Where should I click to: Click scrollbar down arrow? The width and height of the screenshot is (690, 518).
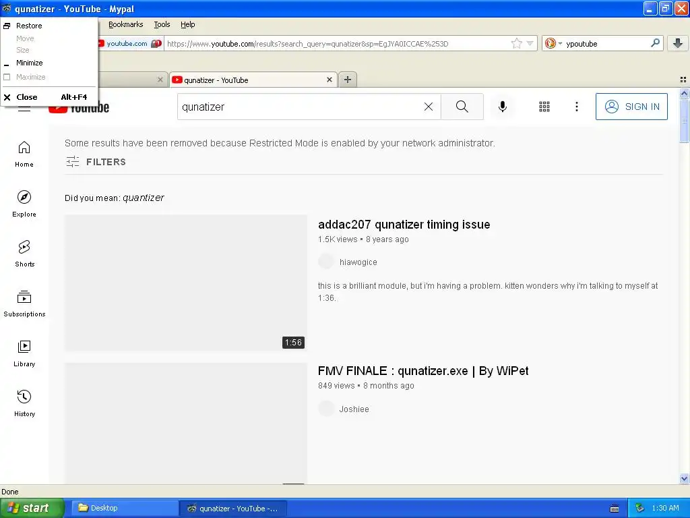click(684, 478)
